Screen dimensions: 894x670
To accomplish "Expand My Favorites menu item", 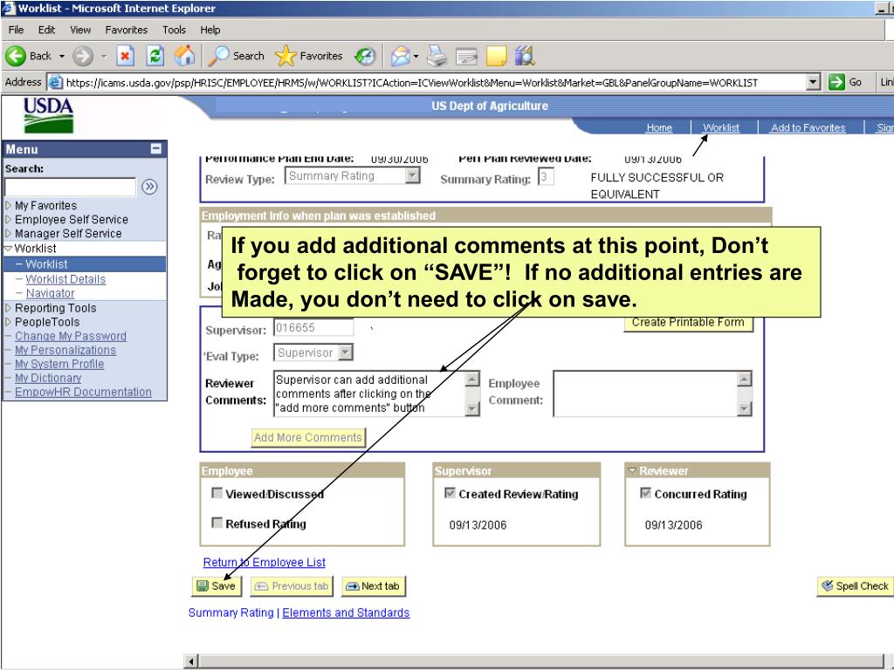I will (8, 205).
